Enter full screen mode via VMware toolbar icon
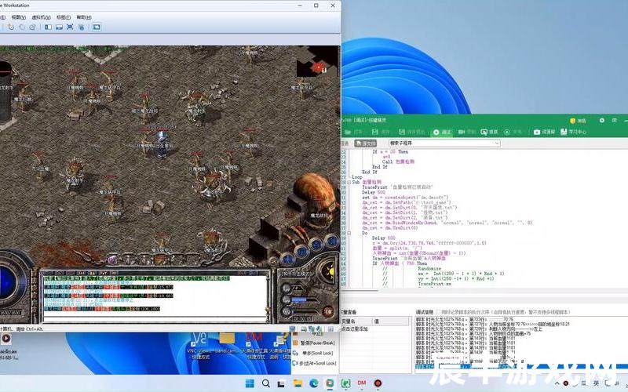The width and height of the screenshot is (628, 392). [x=70, y=27]
